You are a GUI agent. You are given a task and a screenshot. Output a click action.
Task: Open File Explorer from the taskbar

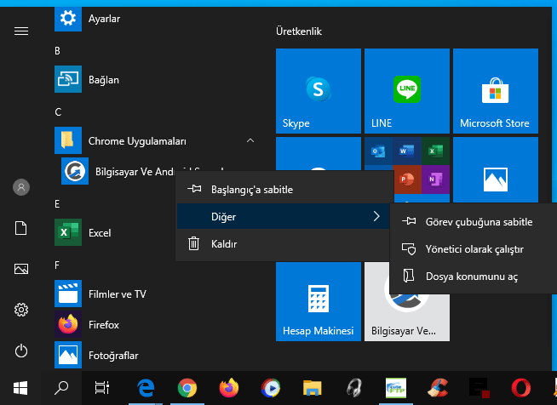pos(313,388)
